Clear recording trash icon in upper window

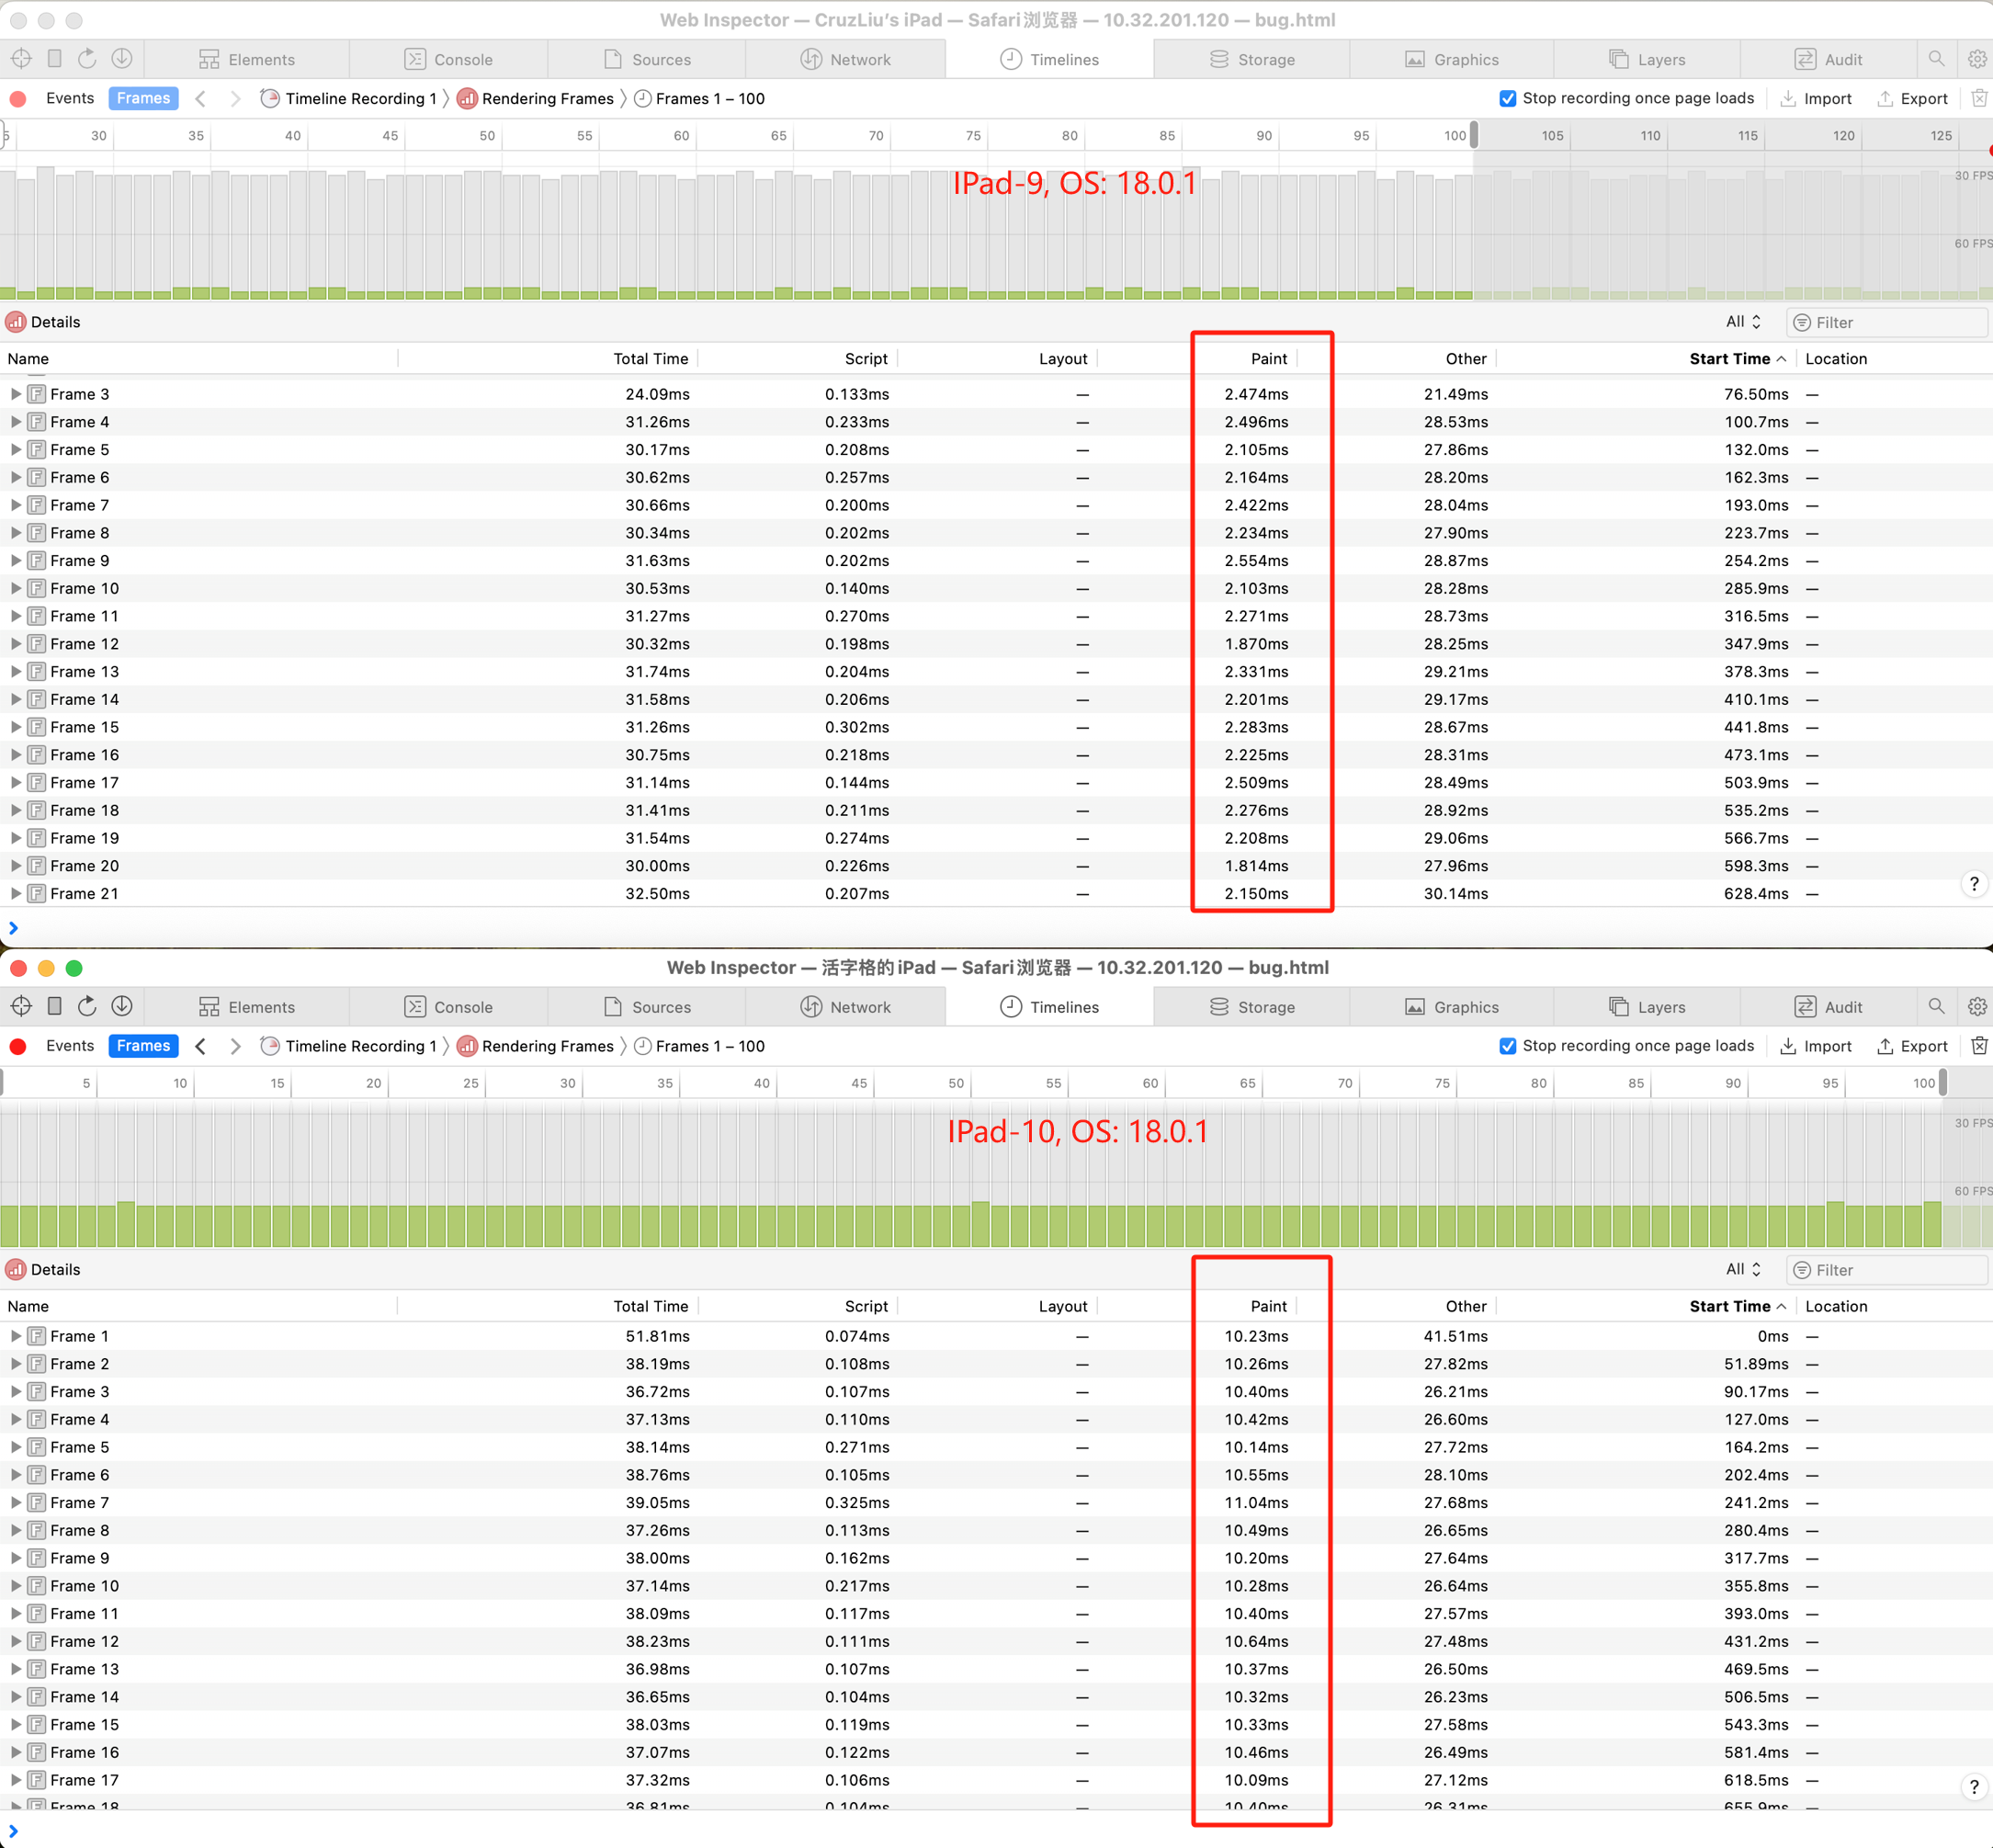(x=1978, y=98)
